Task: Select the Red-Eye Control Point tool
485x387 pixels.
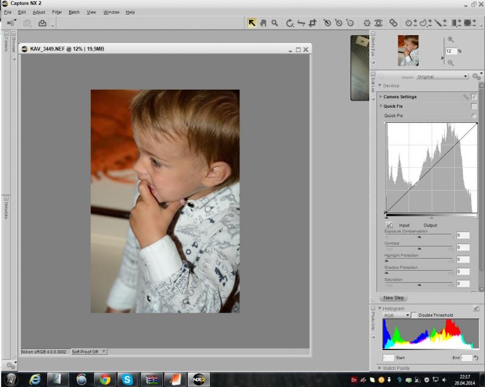Action: coord(378,23)
